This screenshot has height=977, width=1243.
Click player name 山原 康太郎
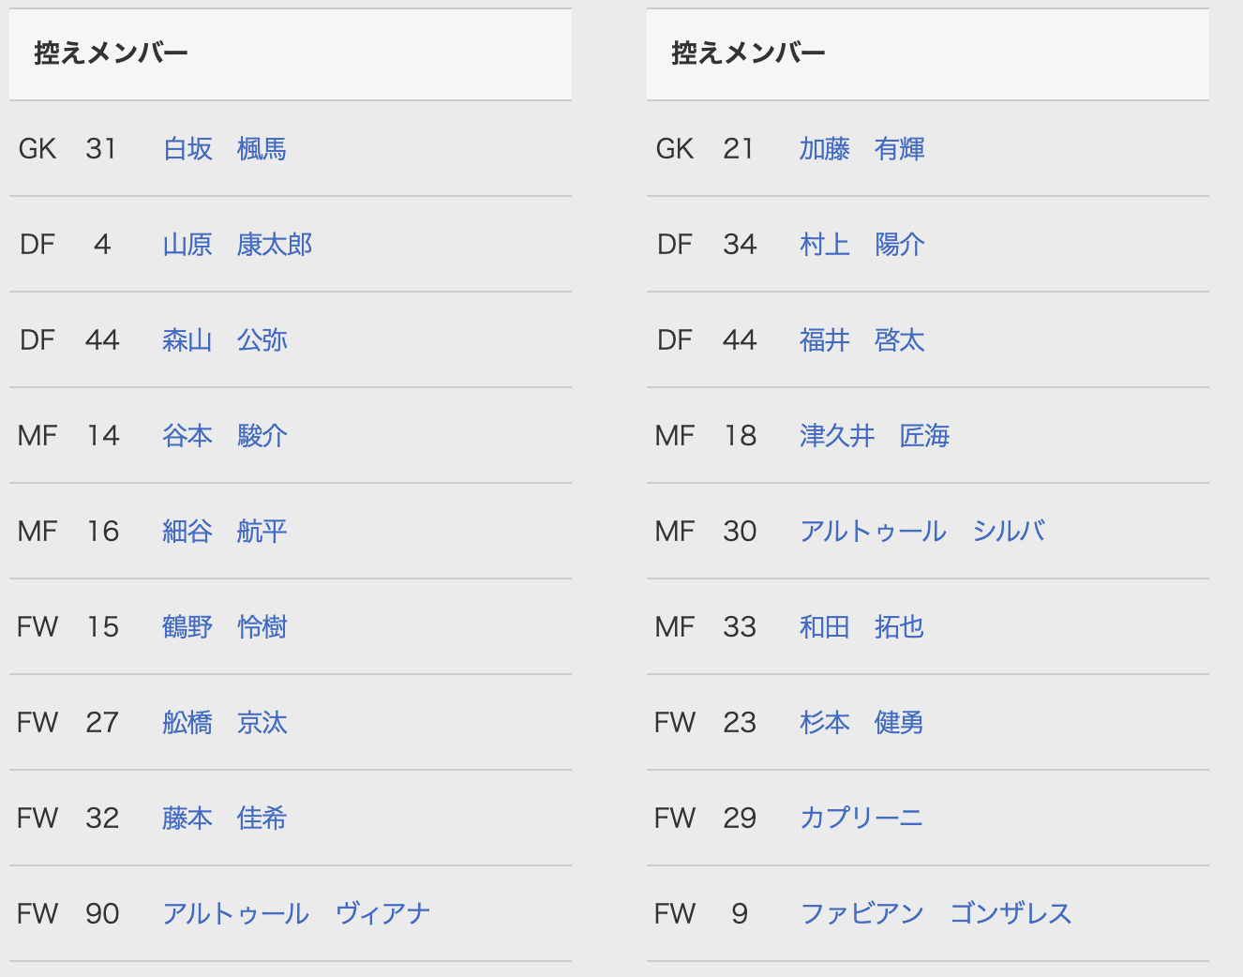point(237,245)
